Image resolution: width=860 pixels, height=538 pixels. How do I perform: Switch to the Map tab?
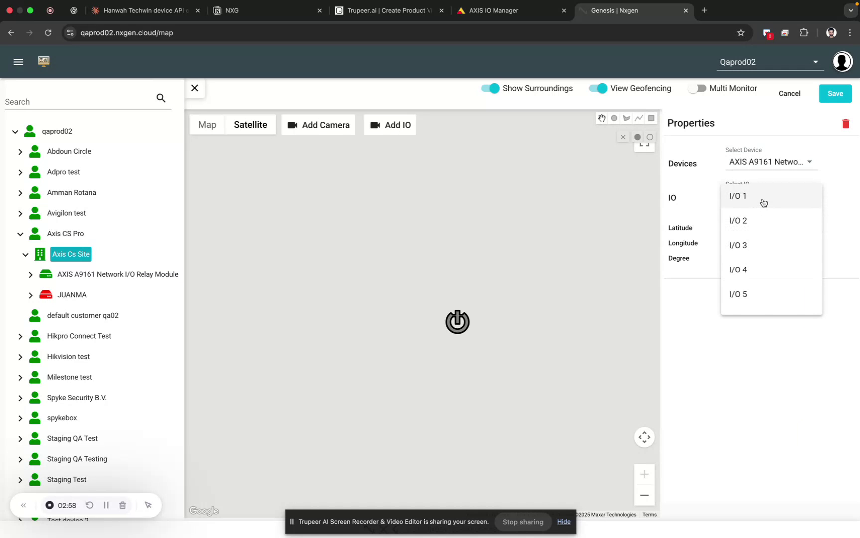point(207,125)
